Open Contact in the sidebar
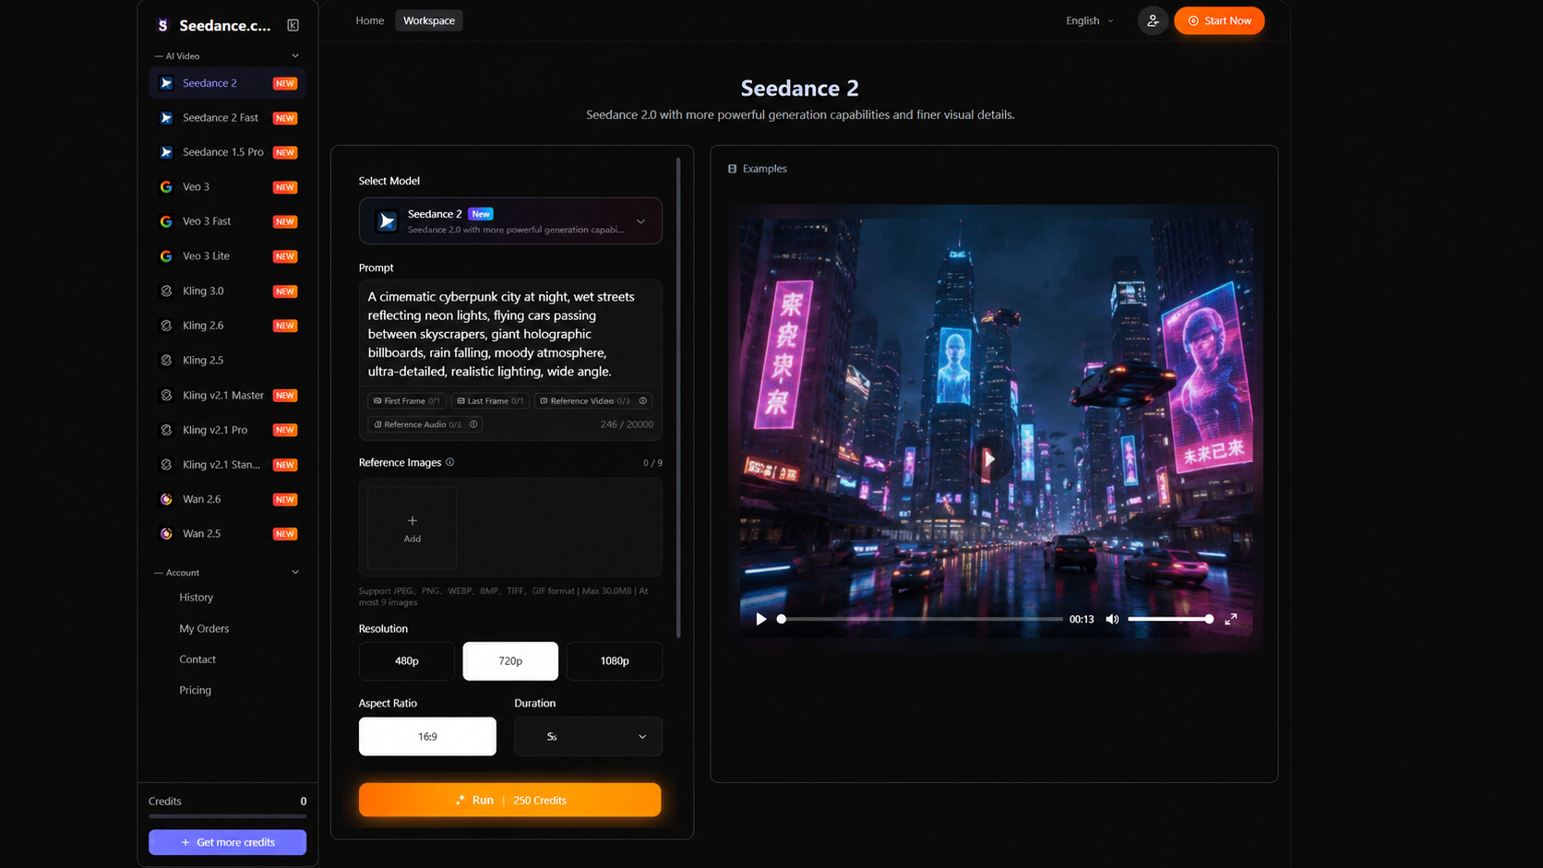 197,660
